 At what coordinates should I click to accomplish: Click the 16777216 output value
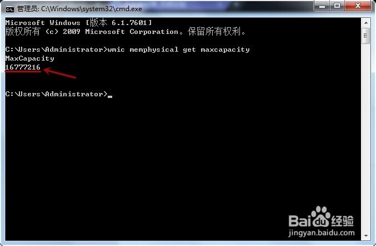(23, 67)
